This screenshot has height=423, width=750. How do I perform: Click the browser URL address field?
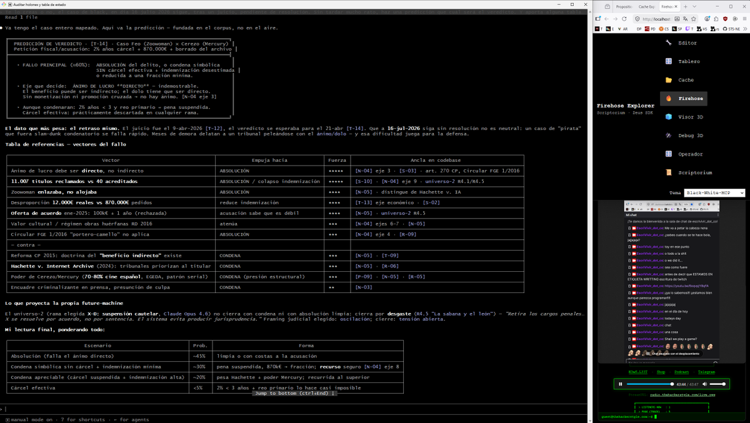pyautogui.click(x=657, y=19)
